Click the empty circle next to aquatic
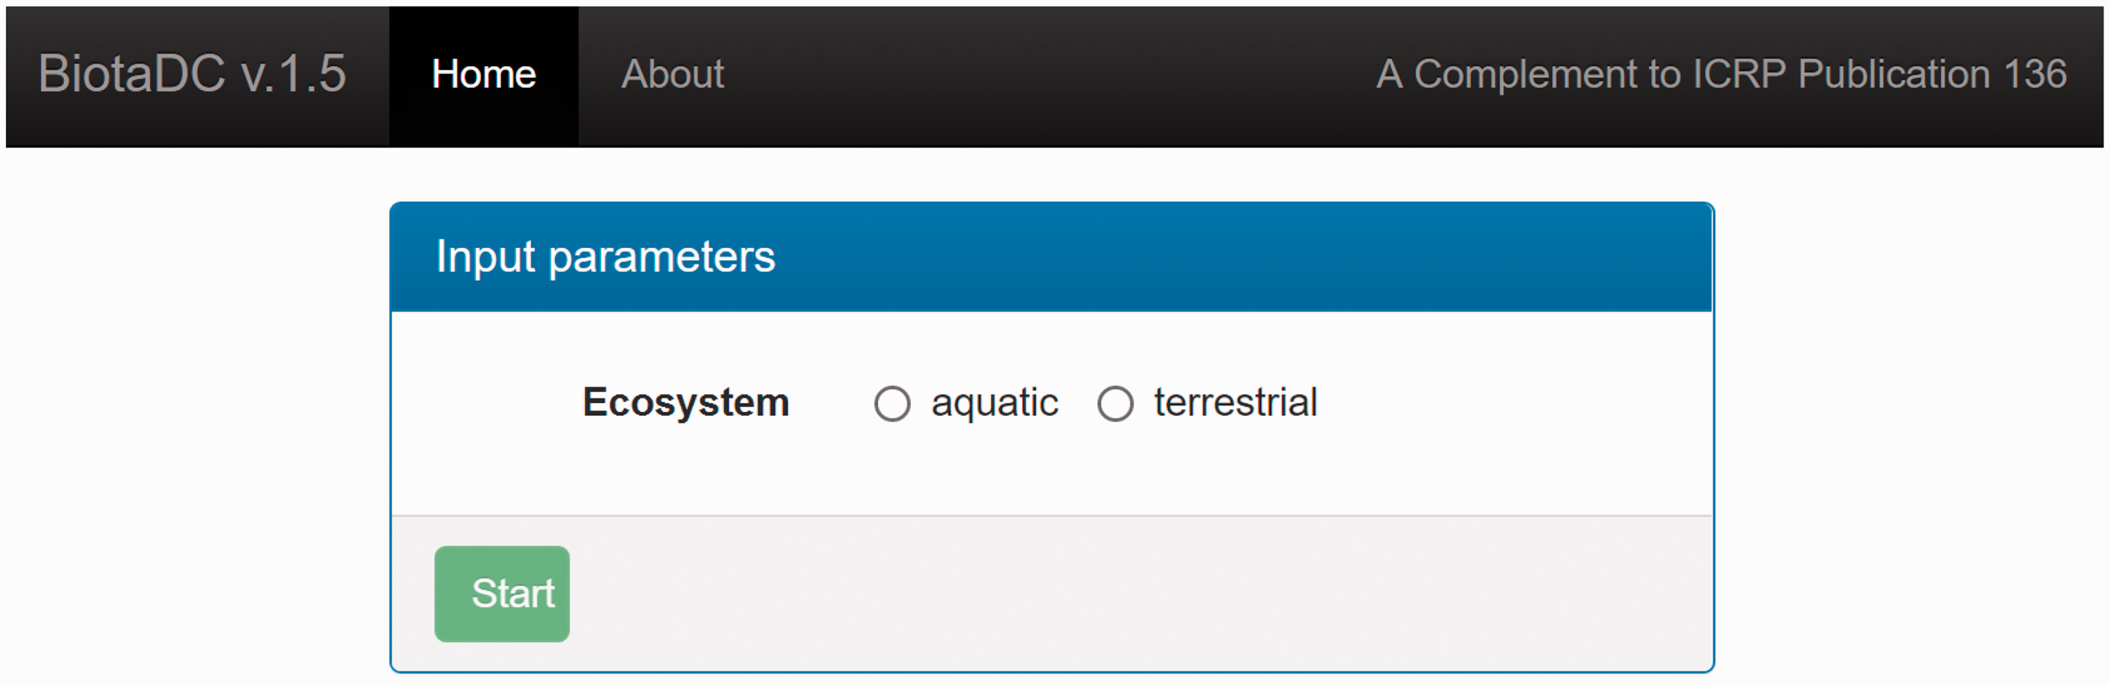This screenshot has height=686, width=2110. tap(892, 404)
